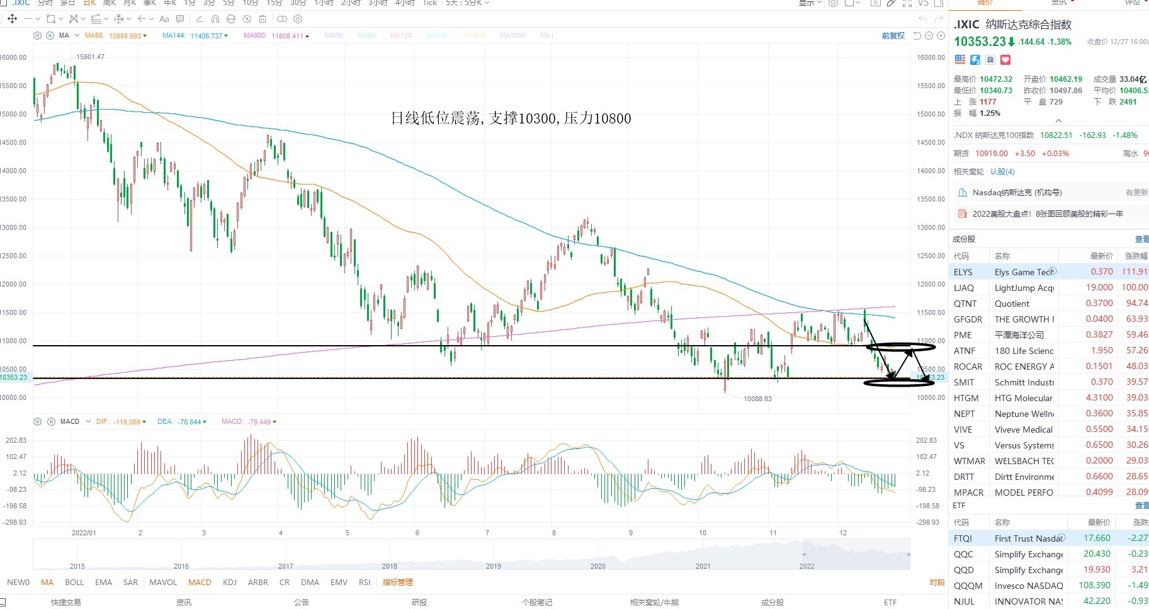
Task: Open the line tool options dropdown arrow
Action: (x=38, y=19)
